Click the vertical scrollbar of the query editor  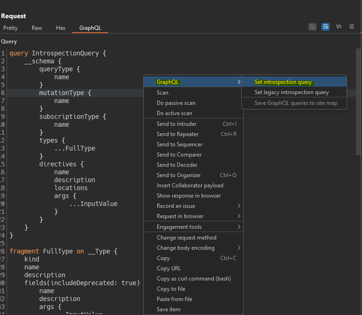pos(358,103)
